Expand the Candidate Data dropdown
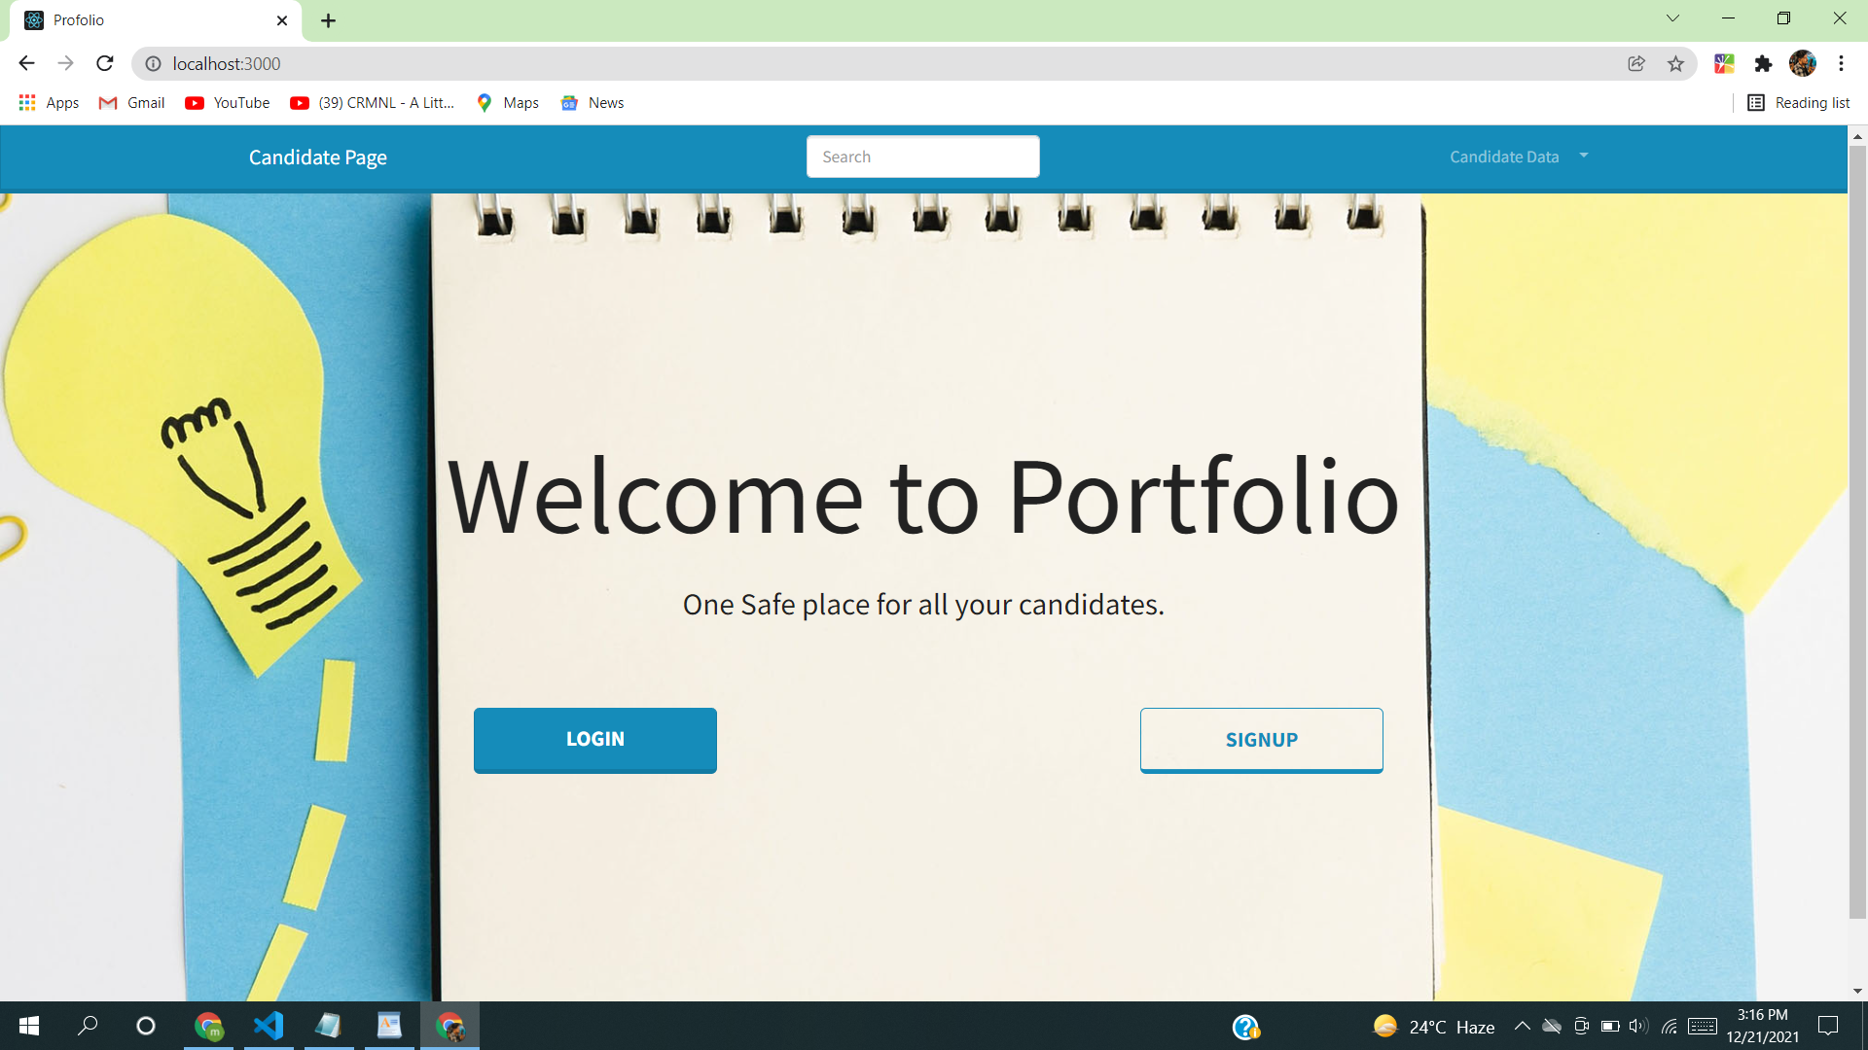 (1518, 156)
